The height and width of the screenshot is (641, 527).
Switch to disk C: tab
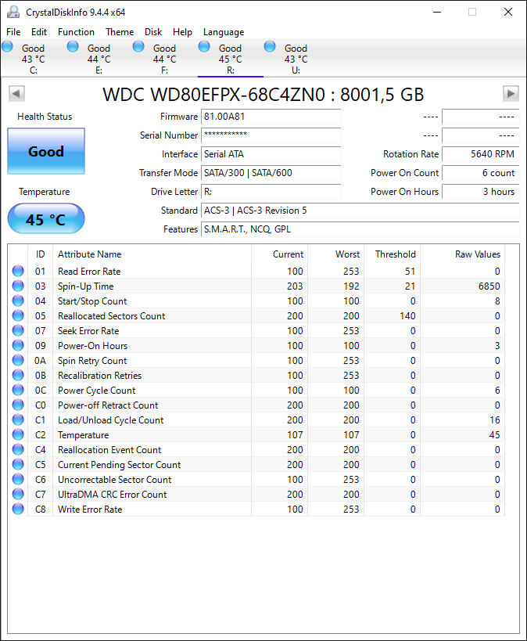(34, 59)
